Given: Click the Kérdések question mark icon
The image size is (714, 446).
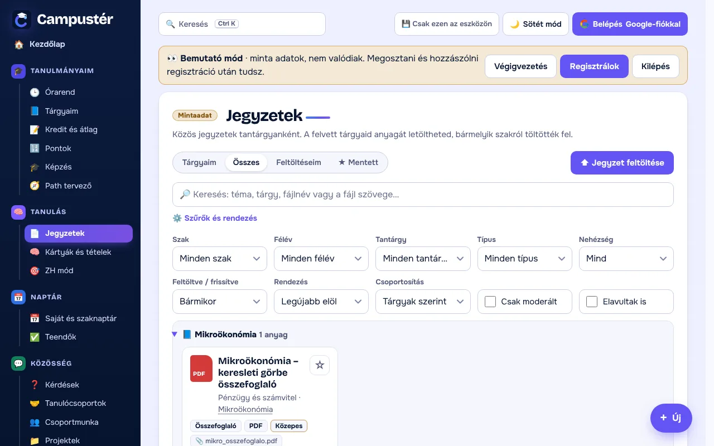Looking at the screenshot, I should (35, 385).
